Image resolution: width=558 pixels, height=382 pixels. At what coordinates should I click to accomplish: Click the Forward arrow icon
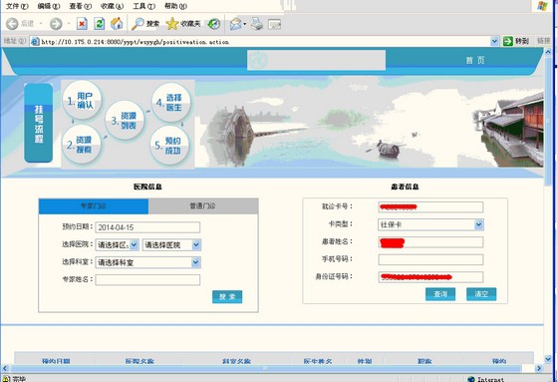[x=56, y=24]
